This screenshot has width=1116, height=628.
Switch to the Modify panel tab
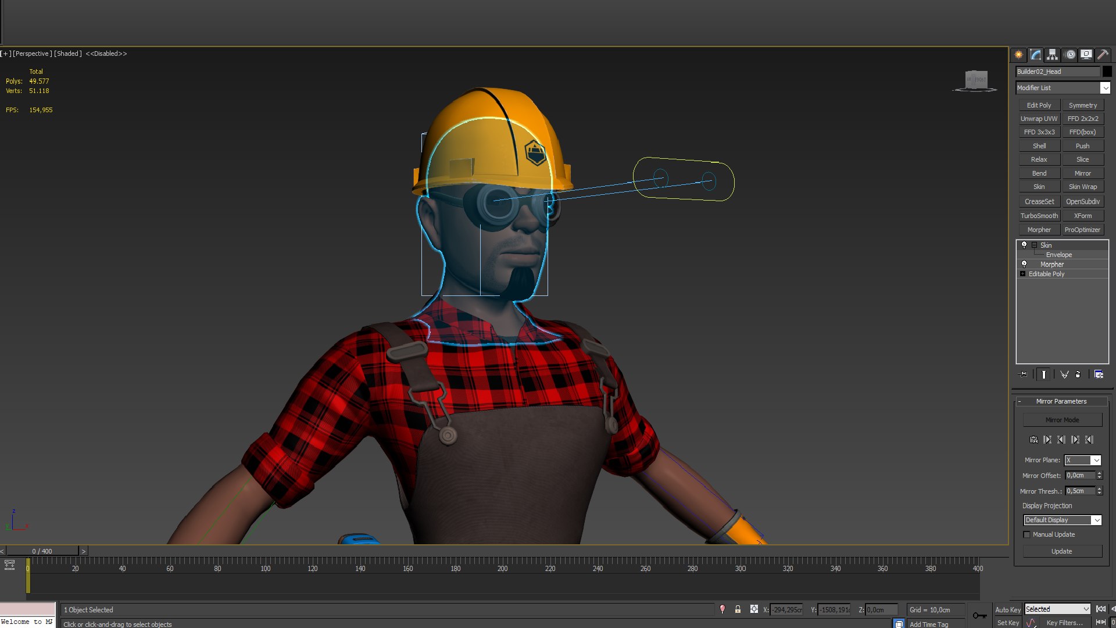click(1035, 55)
